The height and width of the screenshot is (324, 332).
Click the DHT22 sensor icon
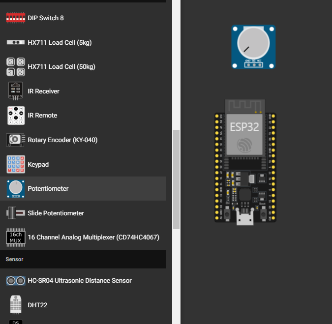click(x=16, y=305)
